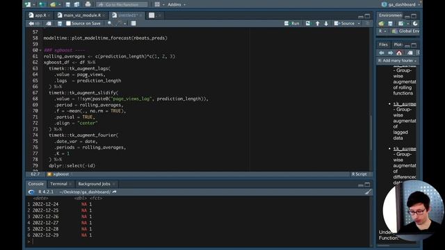Load workspace in Environment pane
This screenshot has width=445, height=250.
381,24
